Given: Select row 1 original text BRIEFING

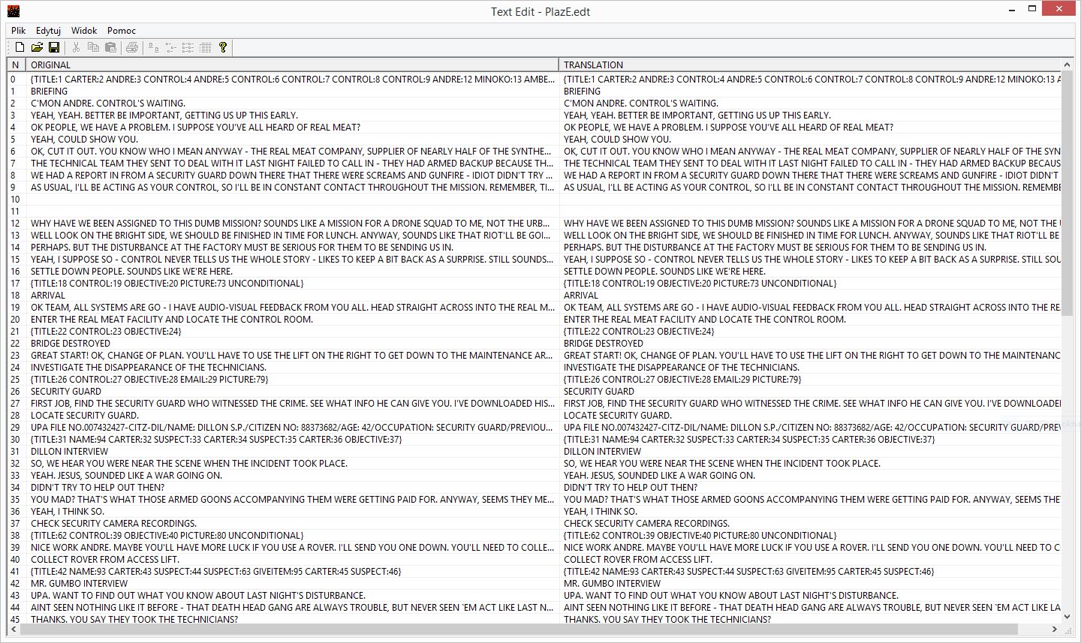Looking at the screenshot, I should coord(49,92).
